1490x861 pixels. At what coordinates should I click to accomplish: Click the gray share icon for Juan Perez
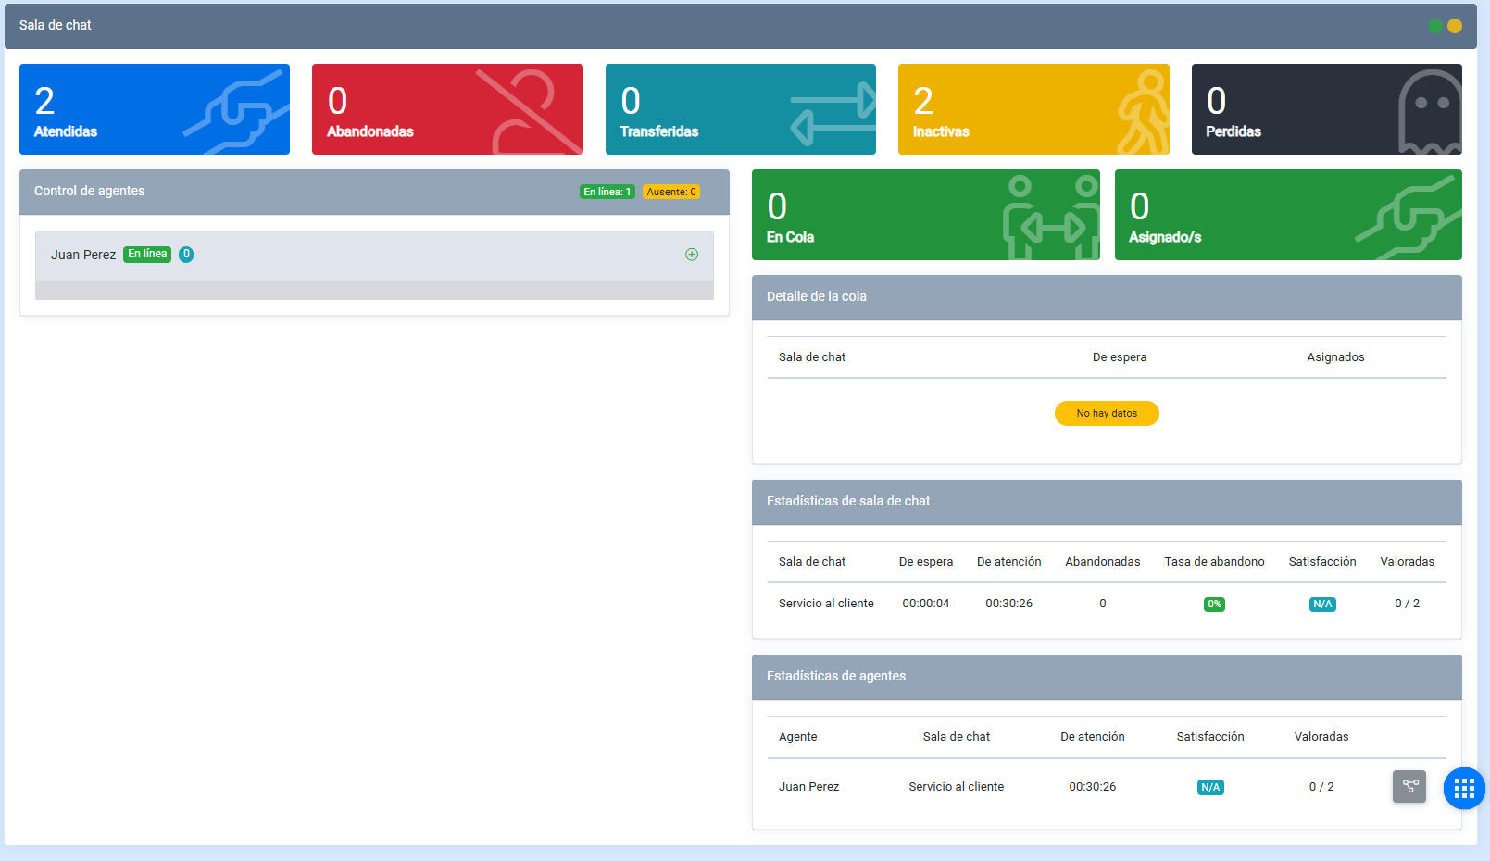click(1409, 786)
